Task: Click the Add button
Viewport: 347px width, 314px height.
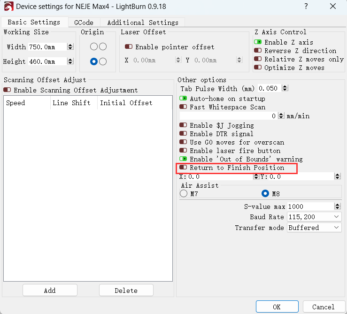Action: tap(50, 291)
